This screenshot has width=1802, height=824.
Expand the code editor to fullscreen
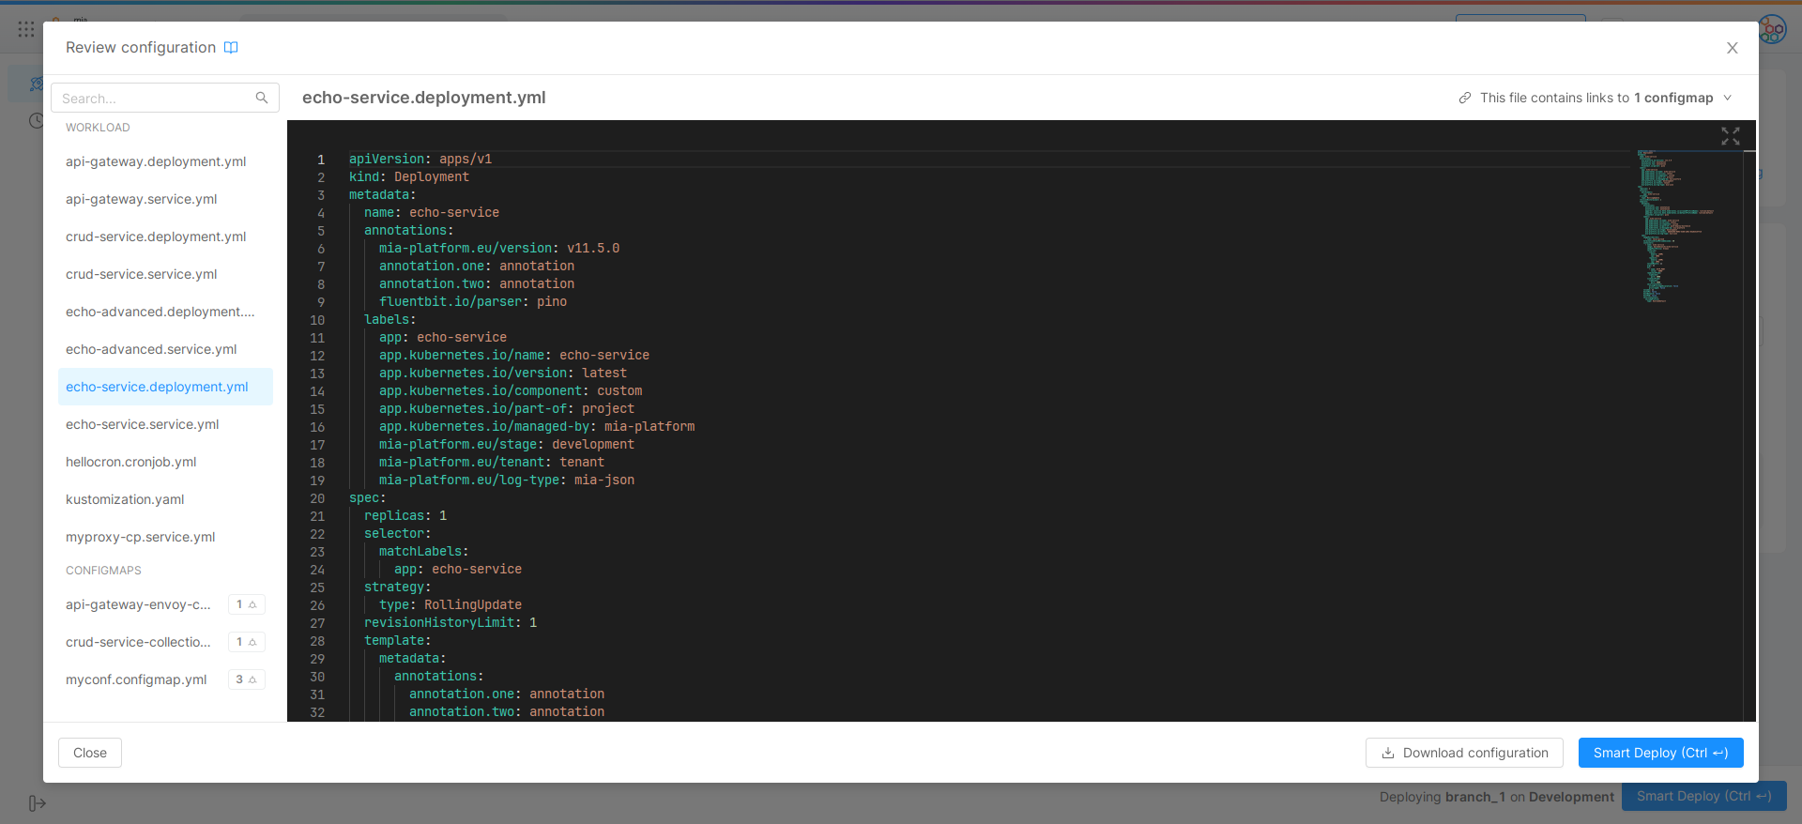[1730, 137]
